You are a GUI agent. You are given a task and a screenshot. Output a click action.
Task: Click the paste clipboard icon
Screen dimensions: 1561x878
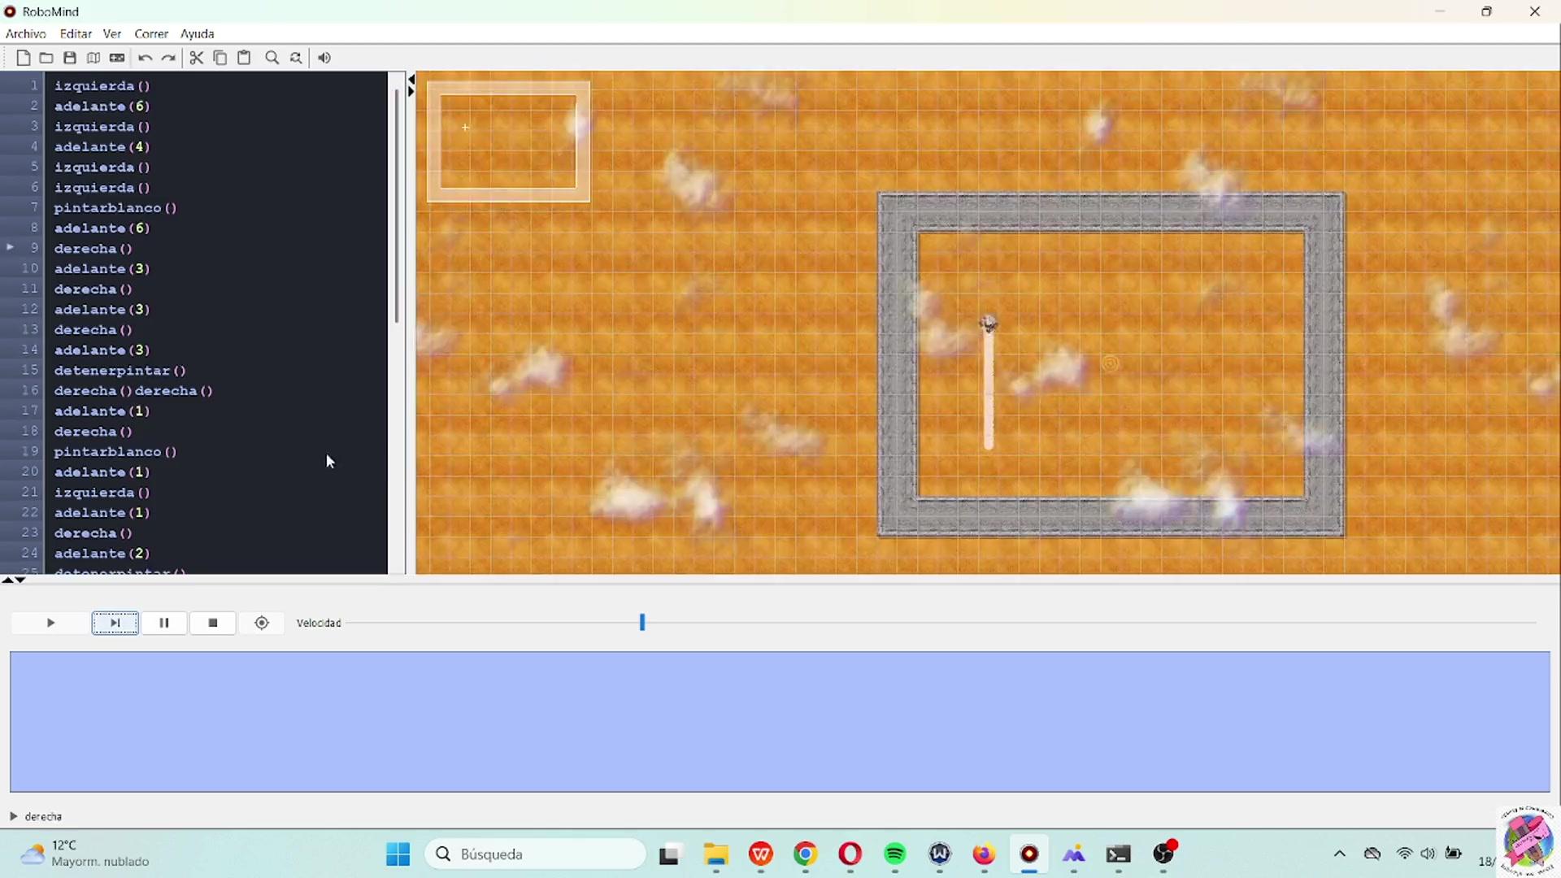coord(244,58)
